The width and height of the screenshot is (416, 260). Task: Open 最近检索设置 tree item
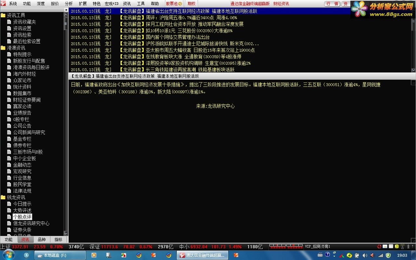[27, 41]
